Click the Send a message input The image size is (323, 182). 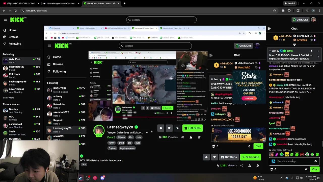pos(294,161)
